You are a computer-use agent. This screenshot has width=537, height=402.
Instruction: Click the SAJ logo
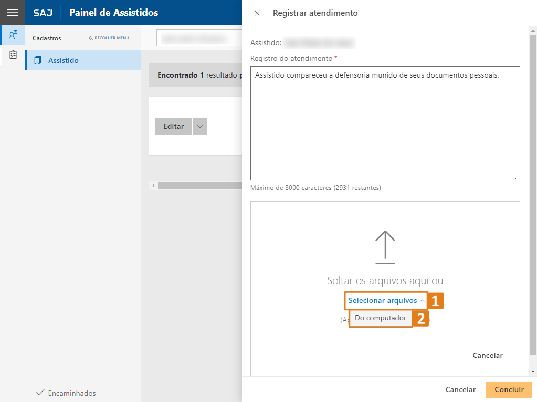click(43, 13)
